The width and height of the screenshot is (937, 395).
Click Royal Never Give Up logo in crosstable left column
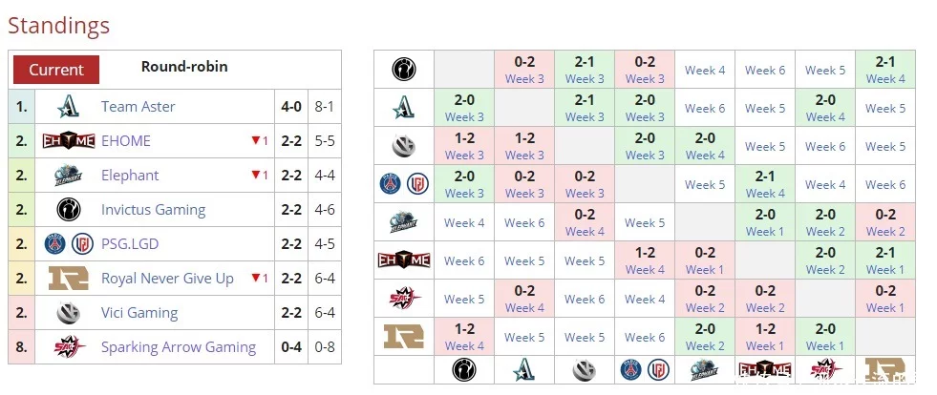tap(404, 337)
